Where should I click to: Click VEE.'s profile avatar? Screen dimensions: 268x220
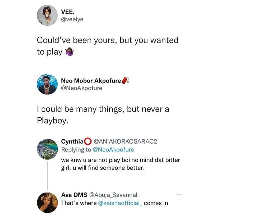(x=47, y=15)
